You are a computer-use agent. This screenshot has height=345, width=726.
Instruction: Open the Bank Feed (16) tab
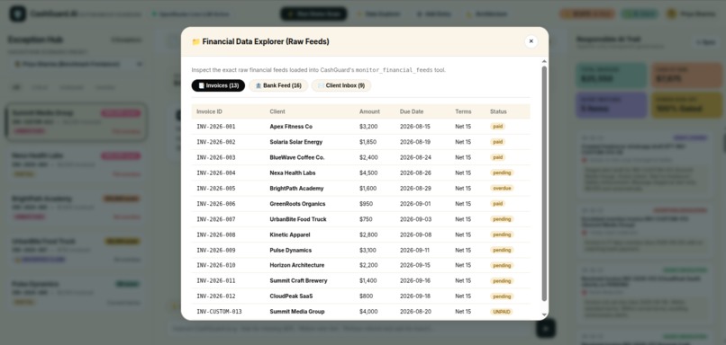[278, 85]
